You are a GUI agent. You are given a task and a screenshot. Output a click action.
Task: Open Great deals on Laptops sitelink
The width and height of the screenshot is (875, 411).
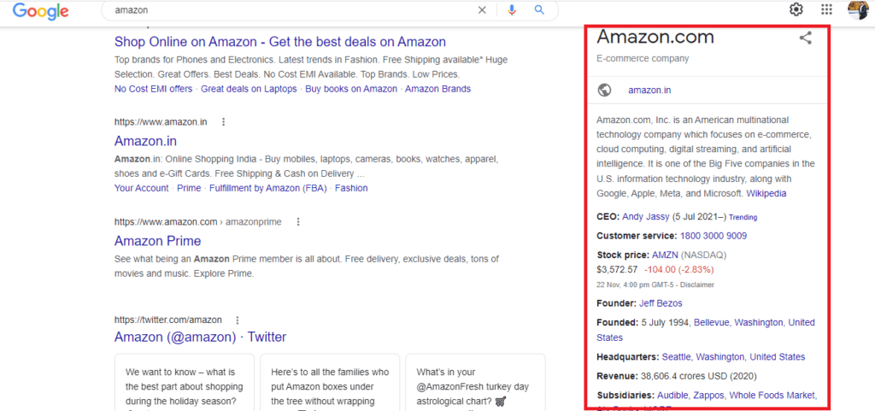(249, 89)
